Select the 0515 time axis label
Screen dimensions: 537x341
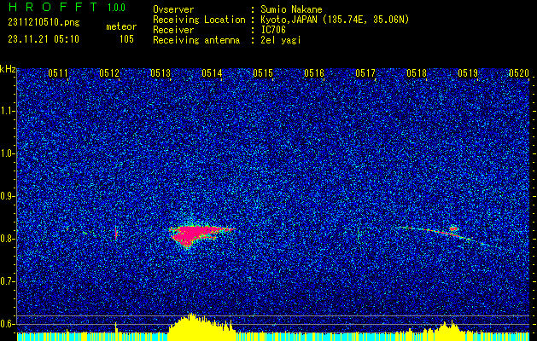(263, 73)
